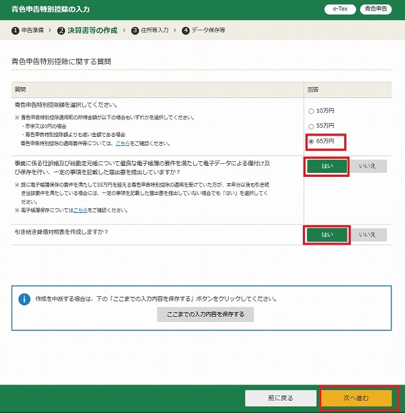Jump to step 3 住所等入力

point(149,30)
